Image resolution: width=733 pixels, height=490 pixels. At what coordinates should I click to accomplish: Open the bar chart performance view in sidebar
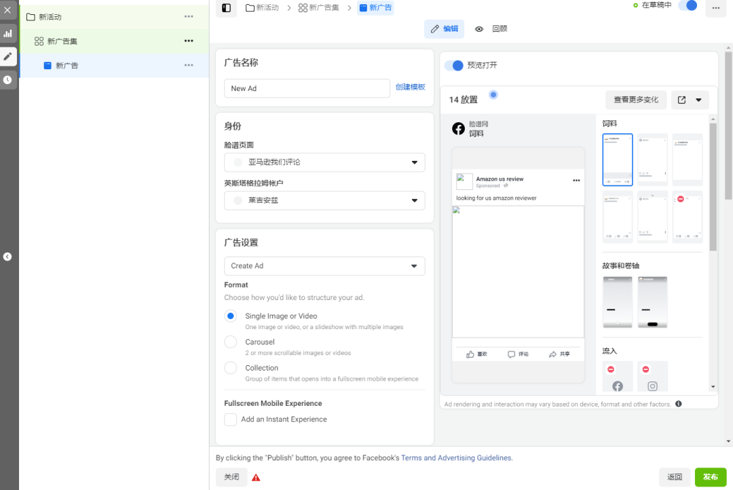click(x=8, y=34)
